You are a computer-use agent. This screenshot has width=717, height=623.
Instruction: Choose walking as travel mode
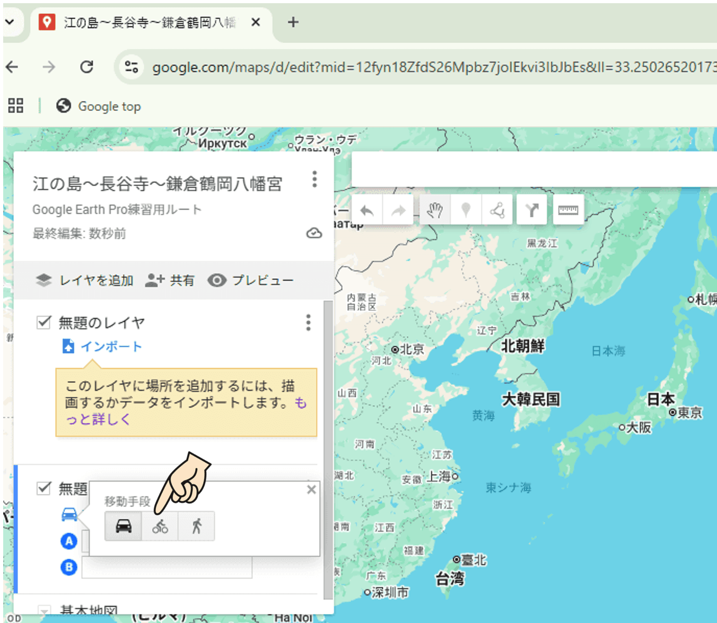(x=197, y=527)
